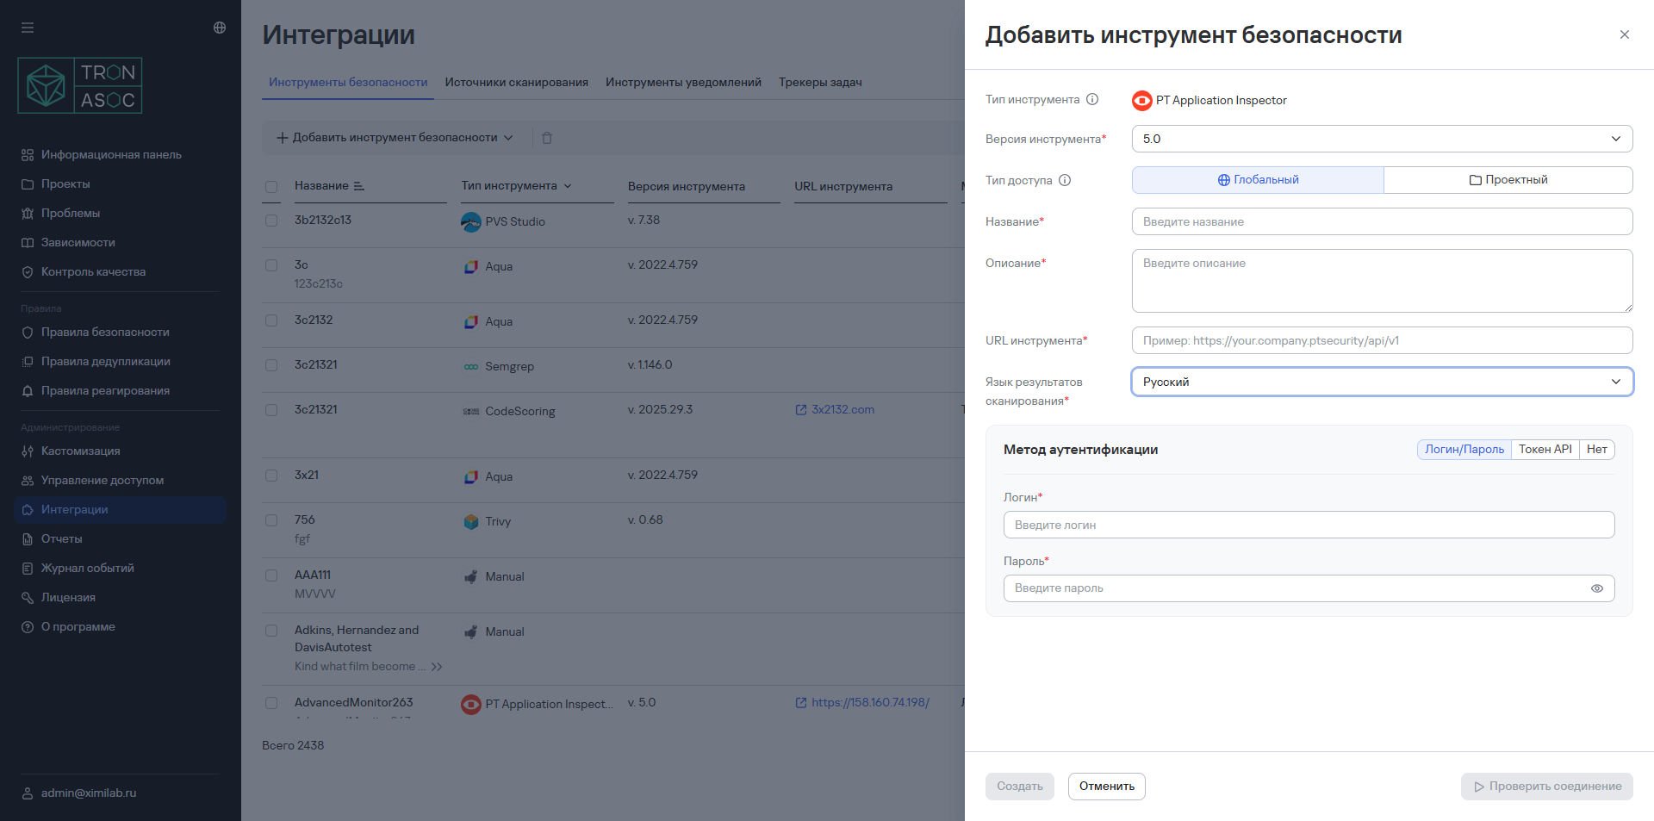
Task: Click the Введите название input field
Action: point(1381,221)
